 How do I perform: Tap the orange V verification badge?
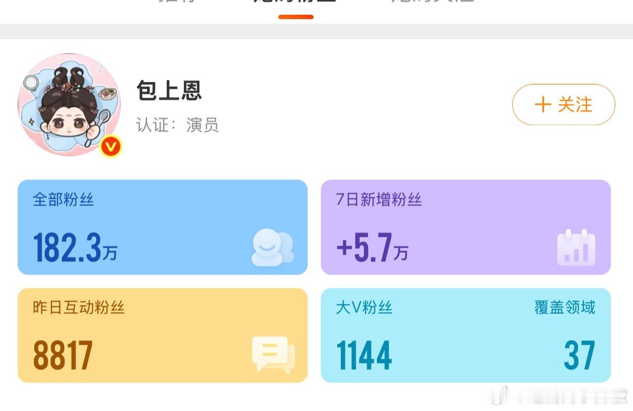pyautogui.click(x=110, y=146)
